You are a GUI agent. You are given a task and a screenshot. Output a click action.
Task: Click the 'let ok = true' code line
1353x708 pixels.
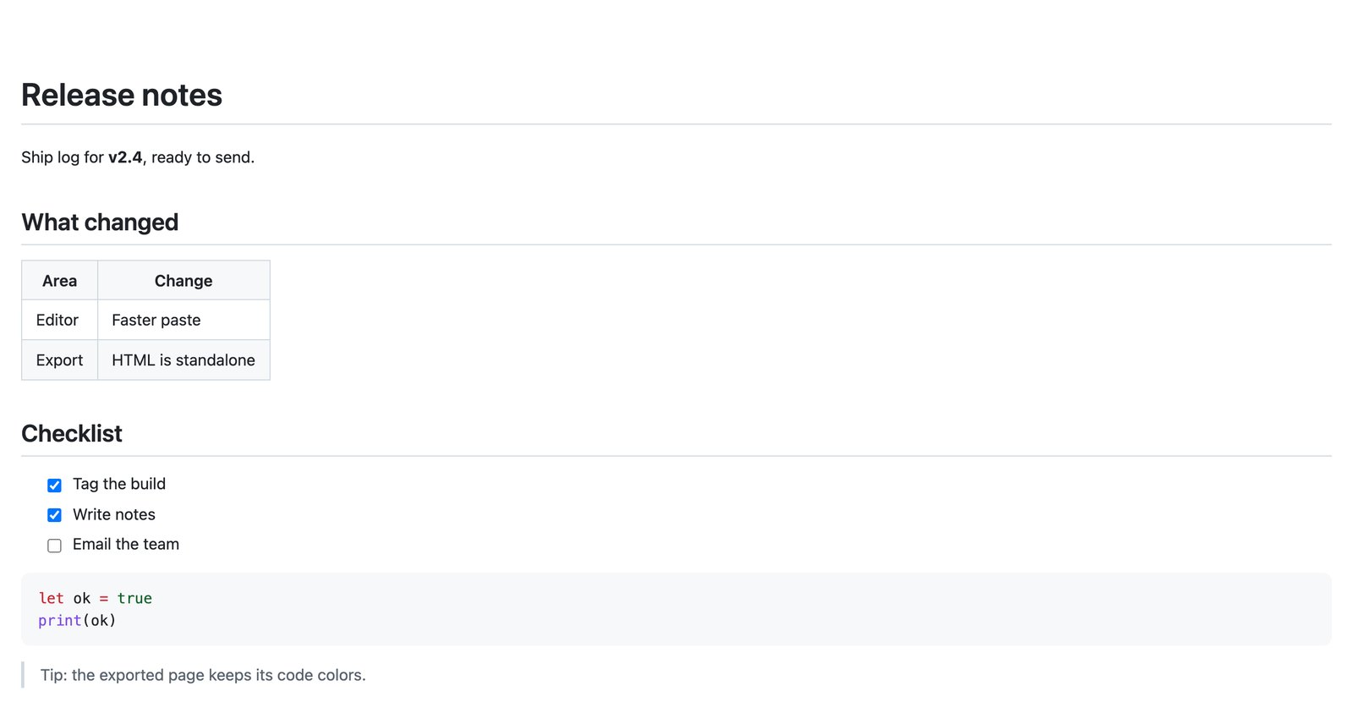pyautogui.click(x=96, y=598)
